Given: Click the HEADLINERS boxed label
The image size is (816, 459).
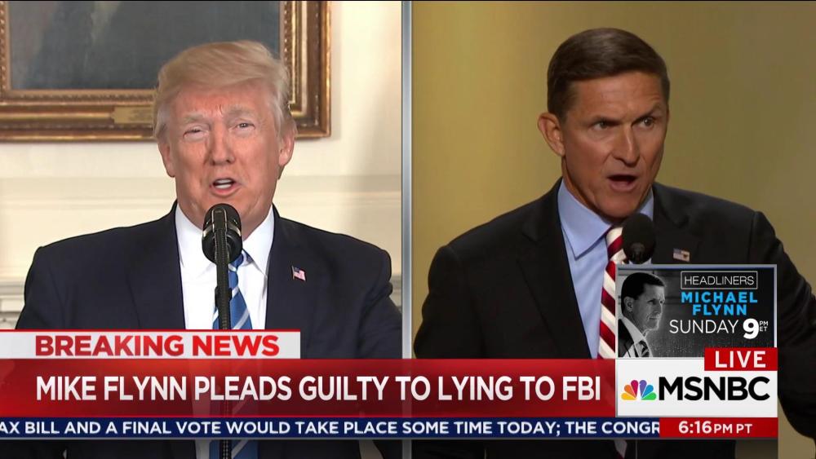Looking at the screenshot, I should click(719, 280).
